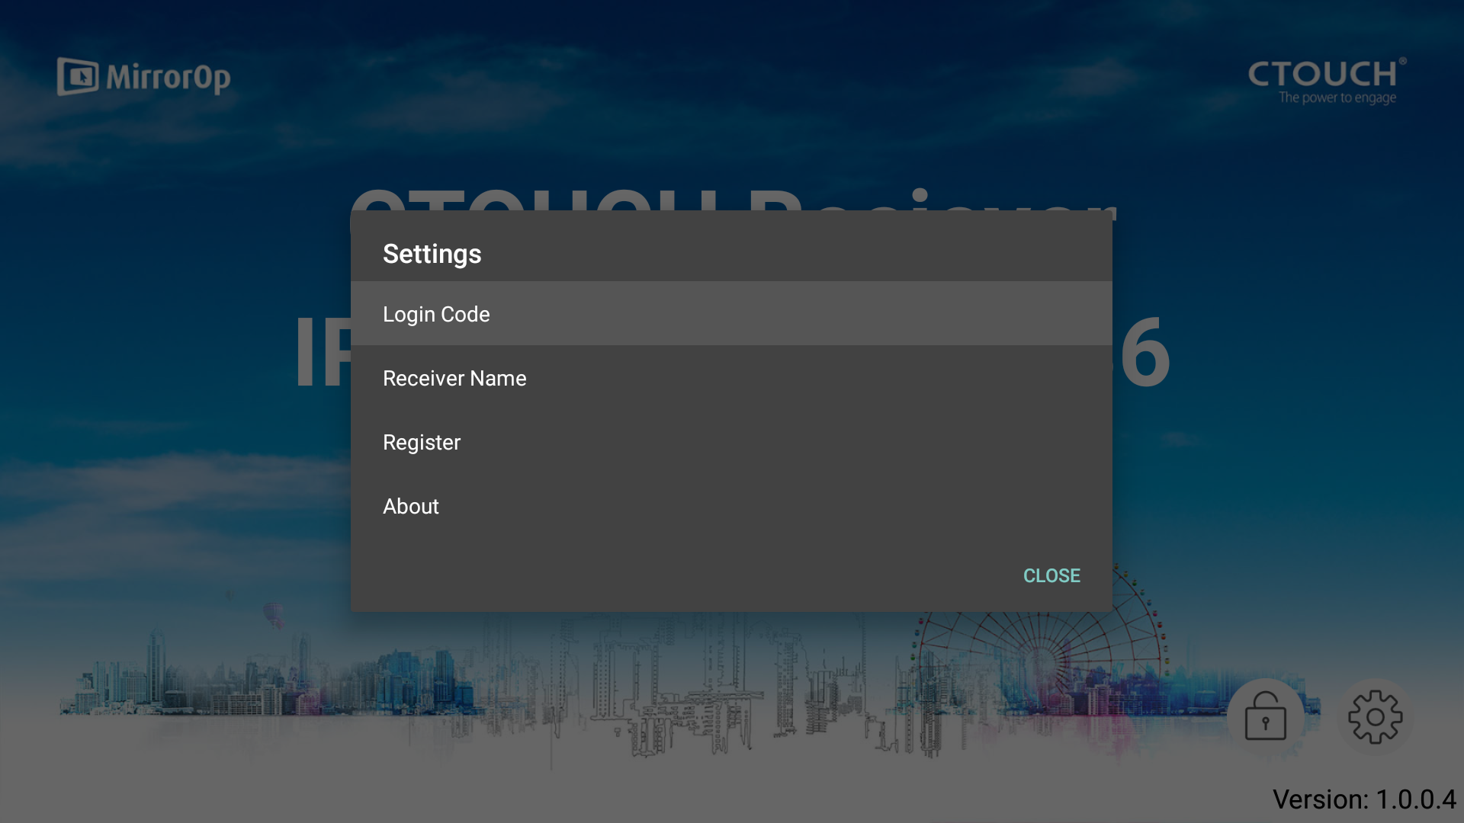This screenshot has height=823, width=1464.
Task: Click the MirrorOp logo icon
Action: point(78,76)
